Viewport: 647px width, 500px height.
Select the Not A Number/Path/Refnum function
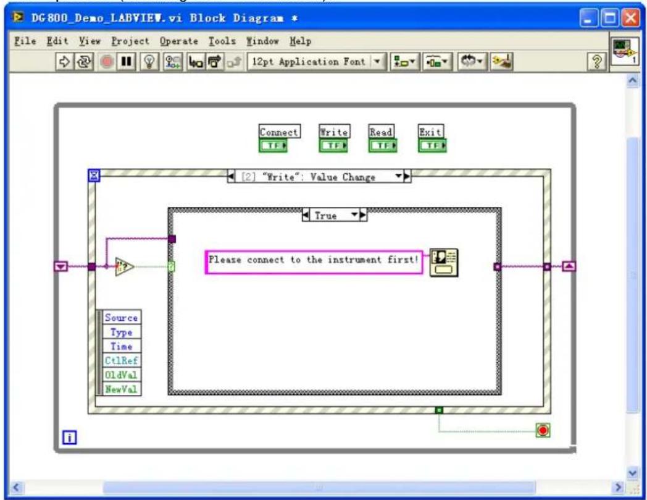pos(124,266)
